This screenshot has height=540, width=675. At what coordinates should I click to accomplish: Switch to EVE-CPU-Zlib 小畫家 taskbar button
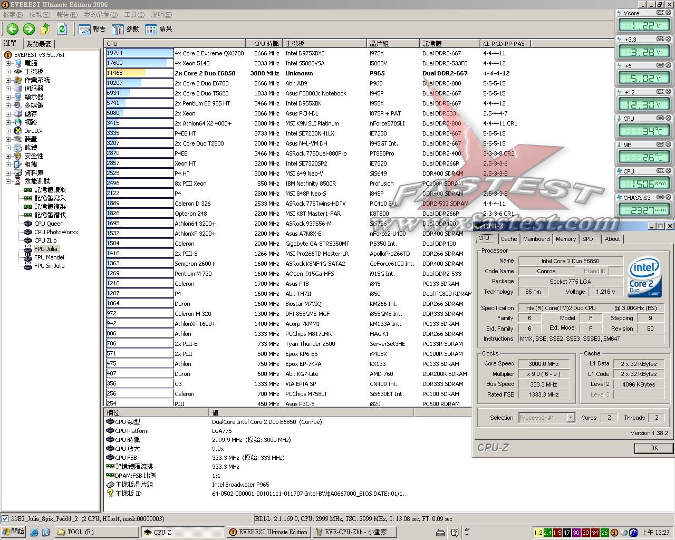[x=354, y=532]
